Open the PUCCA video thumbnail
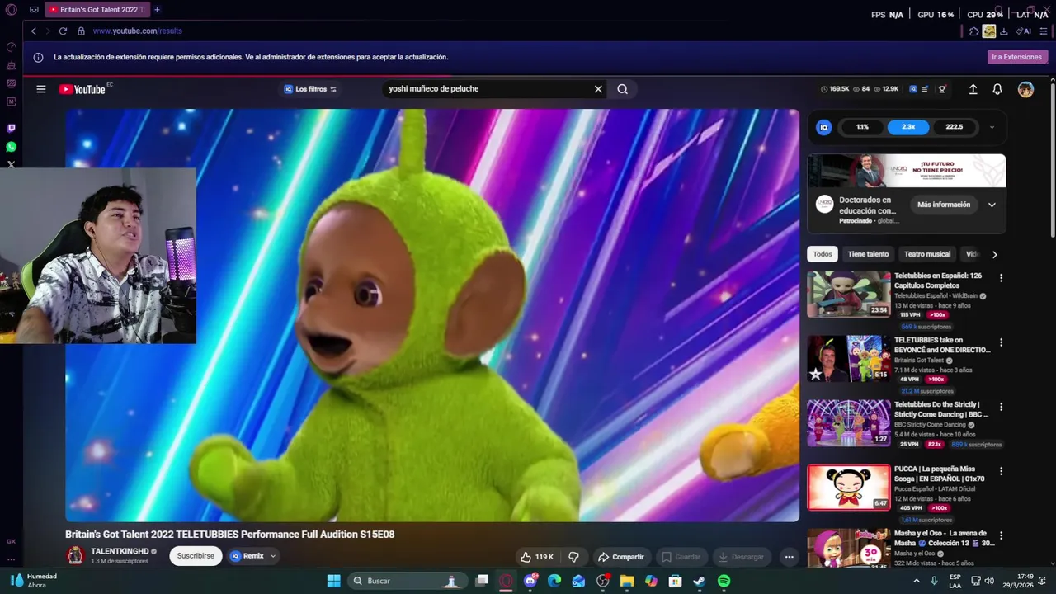 pyautogui.click(x=849, y=488)
